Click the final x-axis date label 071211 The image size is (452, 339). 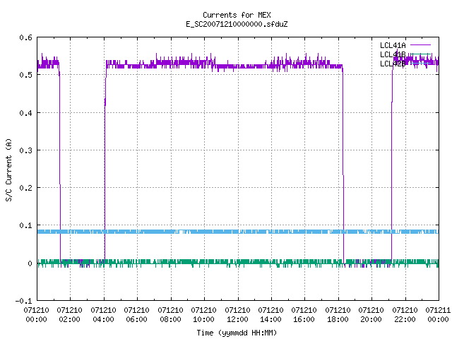(x=438, y=310)
